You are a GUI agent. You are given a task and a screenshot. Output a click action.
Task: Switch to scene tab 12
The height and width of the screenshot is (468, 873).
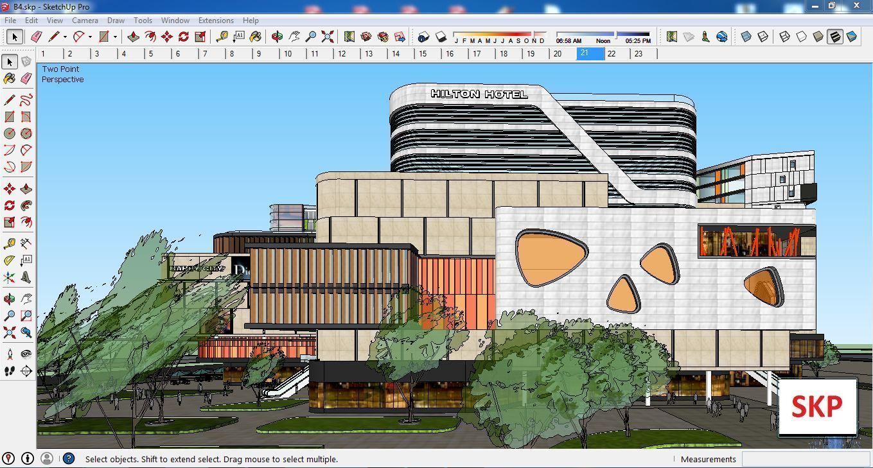point(348,54)
